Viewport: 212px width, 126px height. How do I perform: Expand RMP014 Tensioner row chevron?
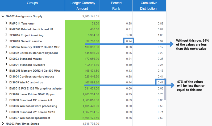[x=6, y=23]
